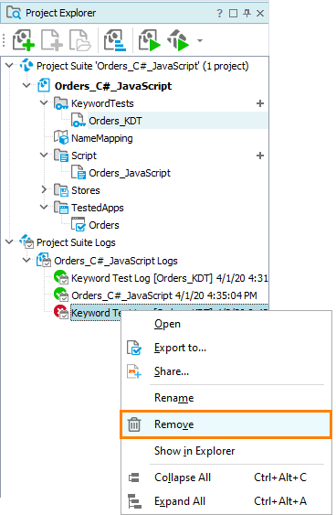Add a new script unit via the plus button
This screenshot has height=515, width=336.
pos(260,156)
